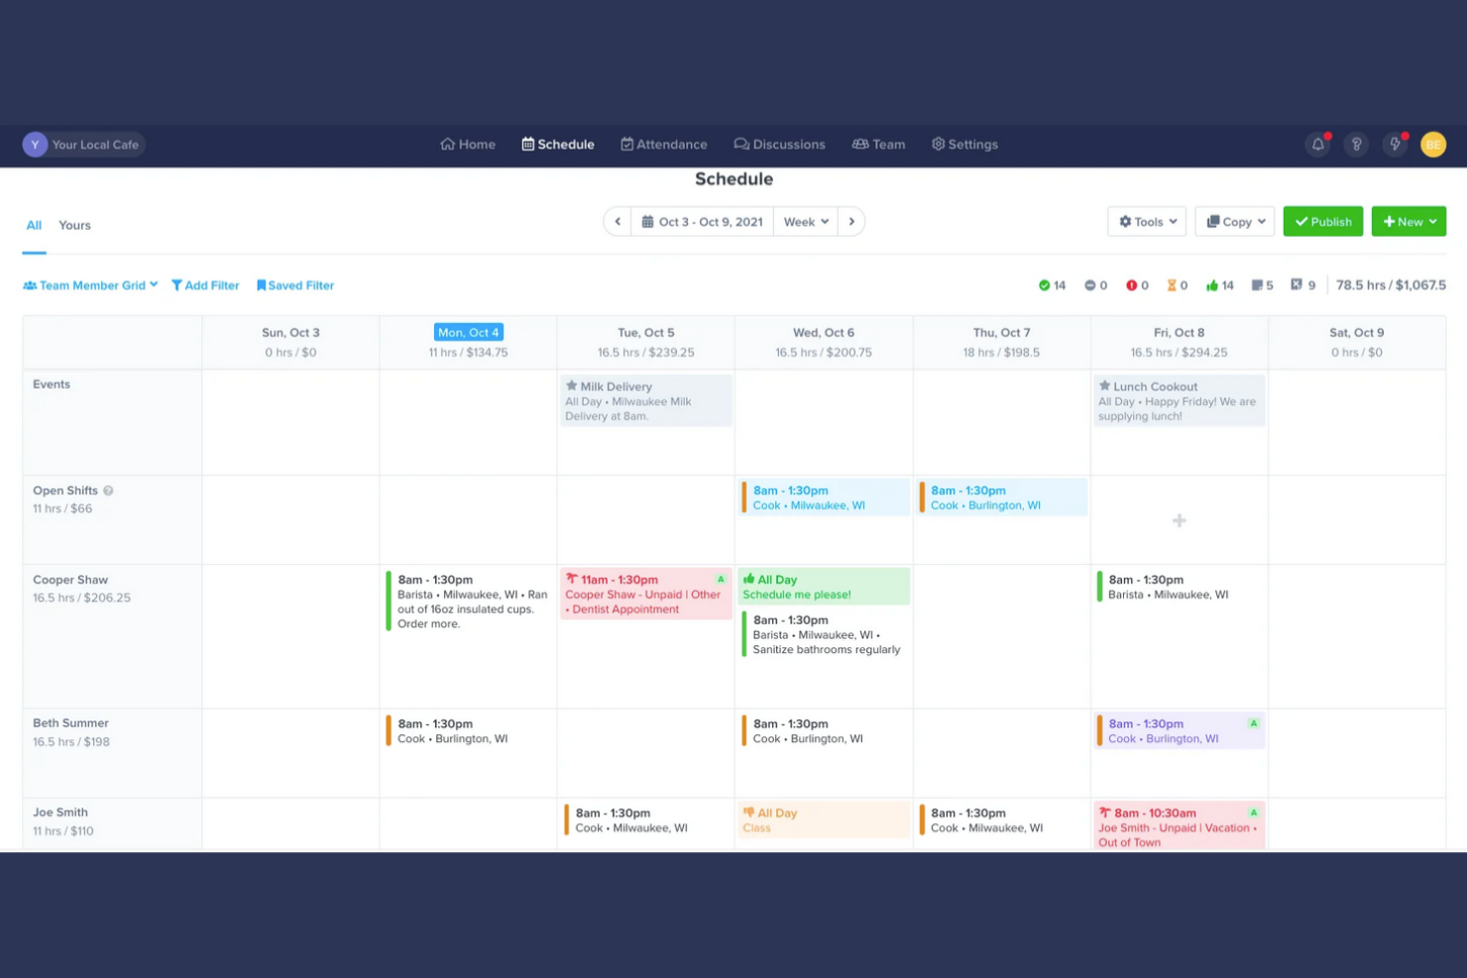Add a shift in Friday's Open Shifts cell
The width and height of the screenshot is (1467, 978).
point(1179,519)
